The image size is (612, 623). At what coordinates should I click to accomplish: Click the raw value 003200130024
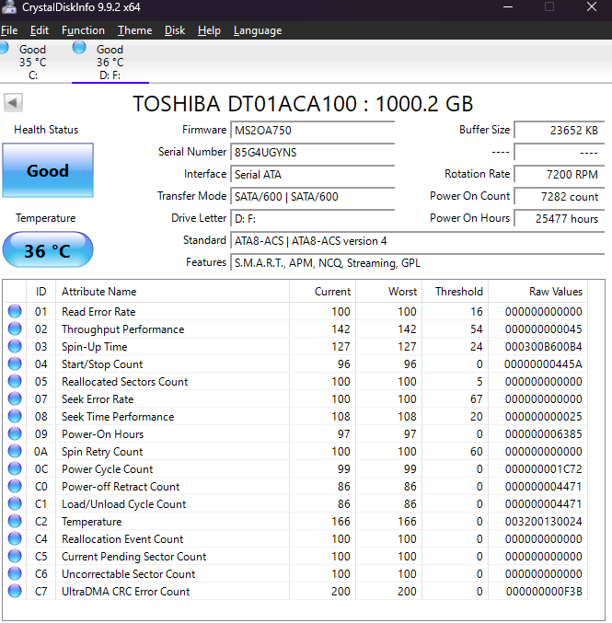tap(543, 521)
